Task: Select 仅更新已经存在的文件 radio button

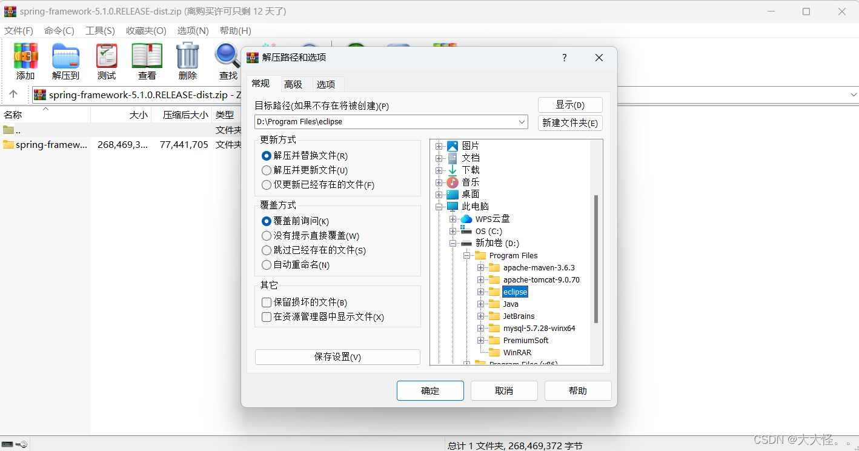Action: [267, 185]
